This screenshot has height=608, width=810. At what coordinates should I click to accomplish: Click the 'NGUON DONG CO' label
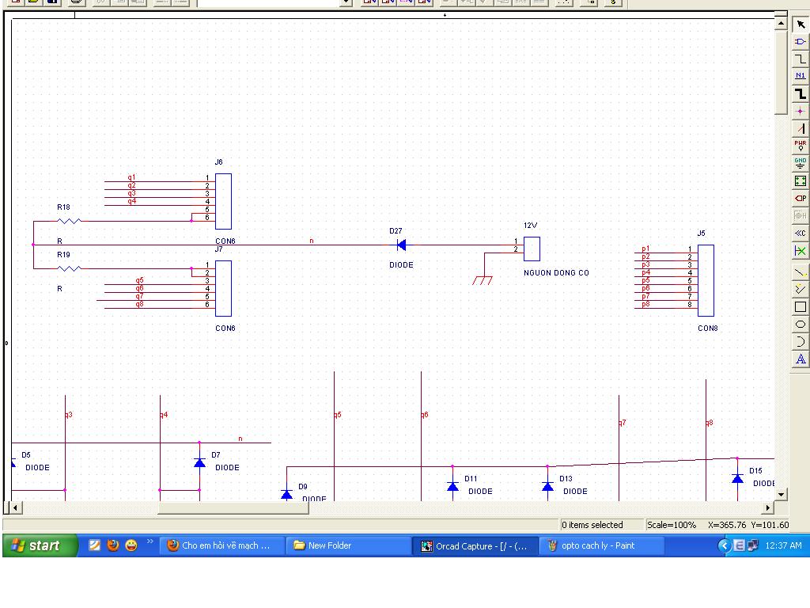556,272
